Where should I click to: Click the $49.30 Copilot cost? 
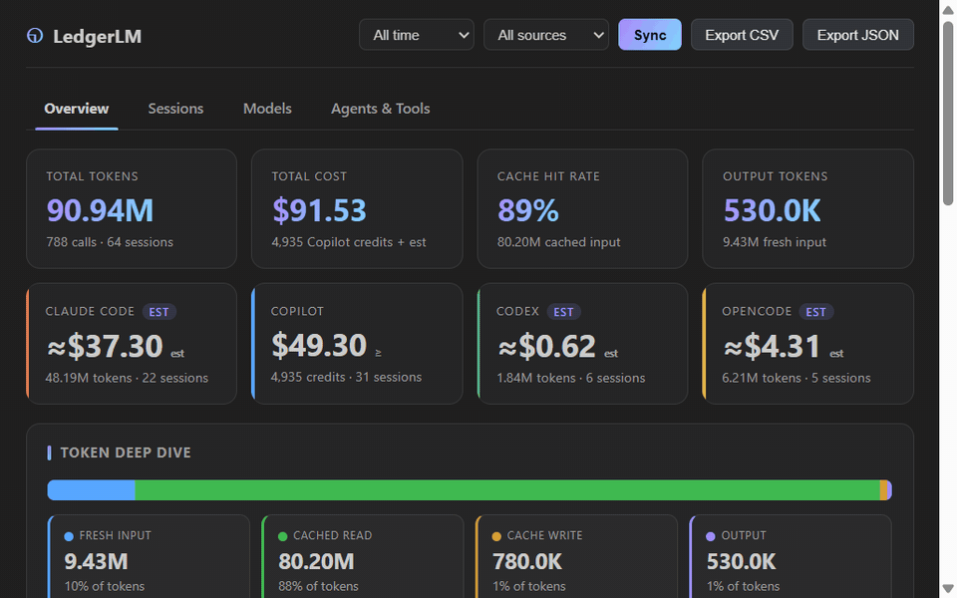pos(319,346)
